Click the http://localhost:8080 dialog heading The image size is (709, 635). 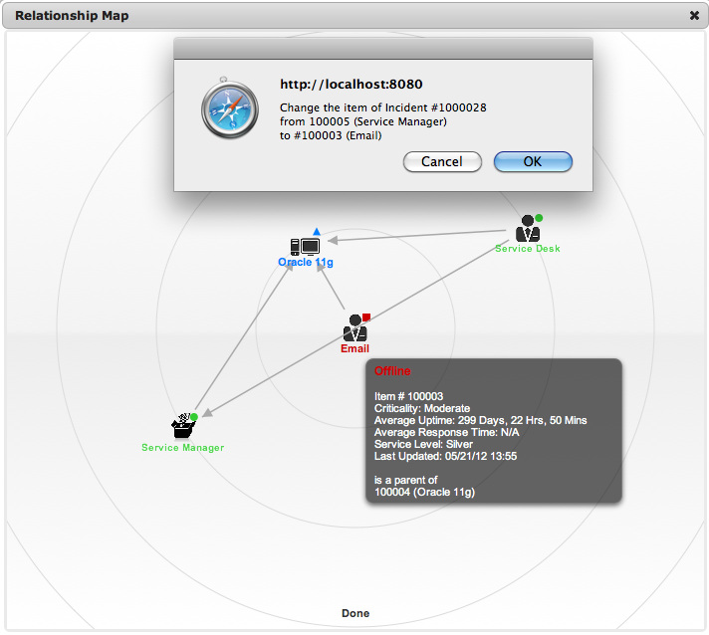(x=352, y=84)
